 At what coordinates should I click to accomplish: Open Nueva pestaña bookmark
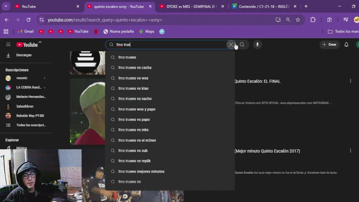click(119, 31)
